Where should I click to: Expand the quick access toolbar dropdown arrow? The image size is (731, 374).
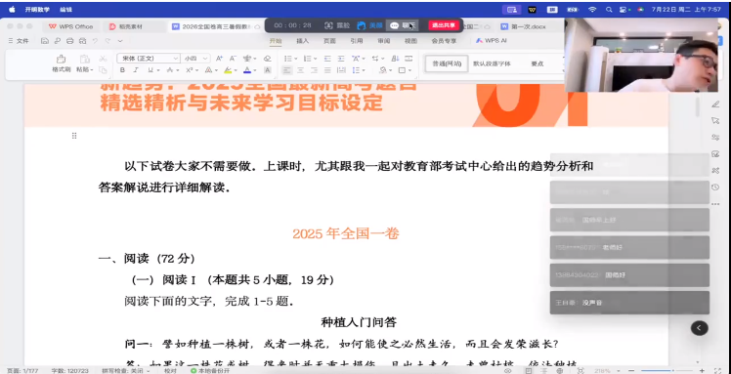pyautogui.click(x=120, y=41)
